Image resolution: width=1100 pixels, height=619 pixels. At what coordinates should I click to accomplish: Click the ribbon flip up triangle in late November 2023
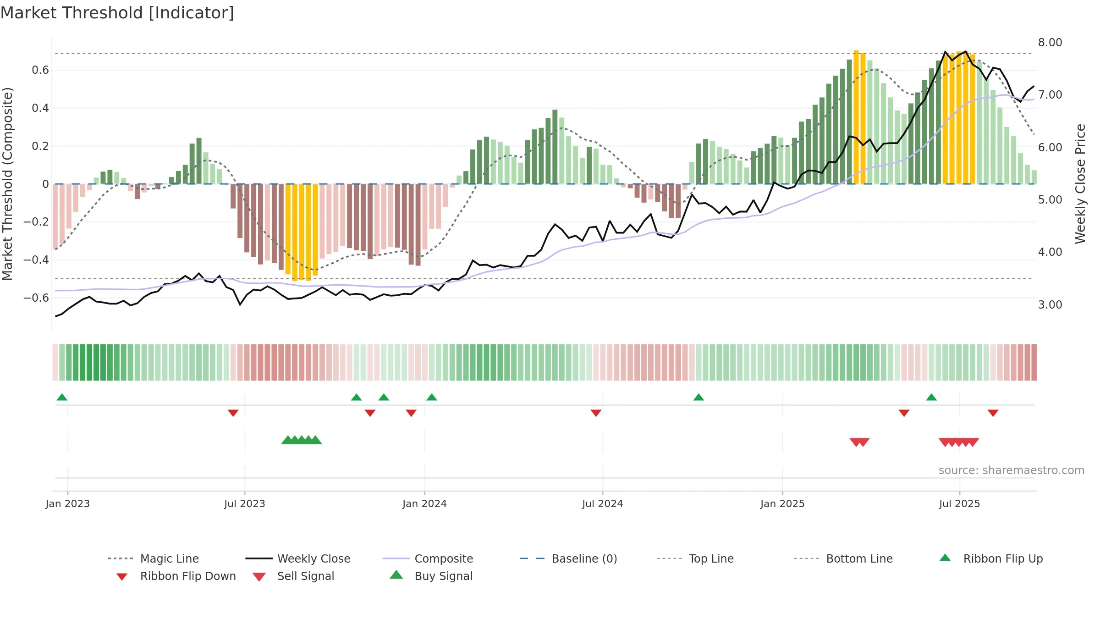point(384,397)
